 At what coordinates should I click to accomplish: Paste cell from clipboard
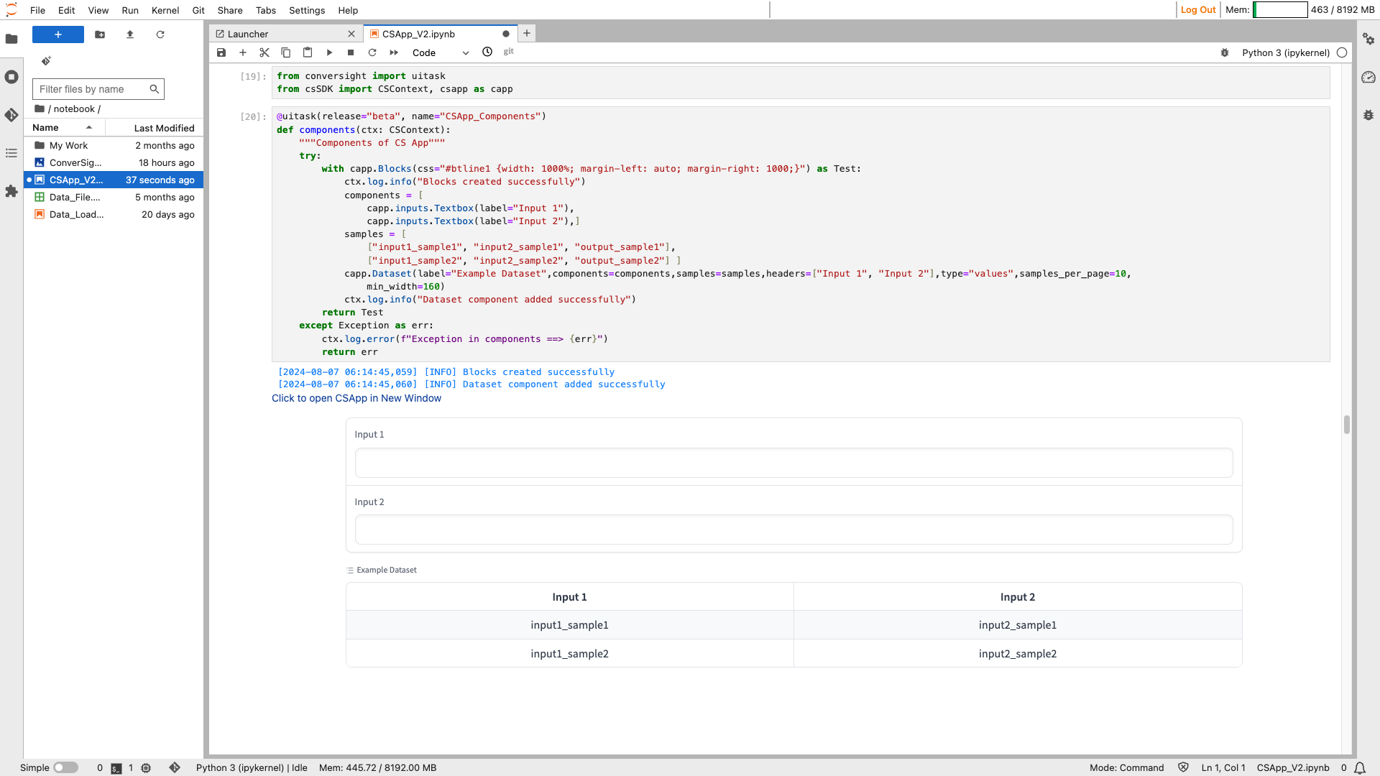point(308,52)
